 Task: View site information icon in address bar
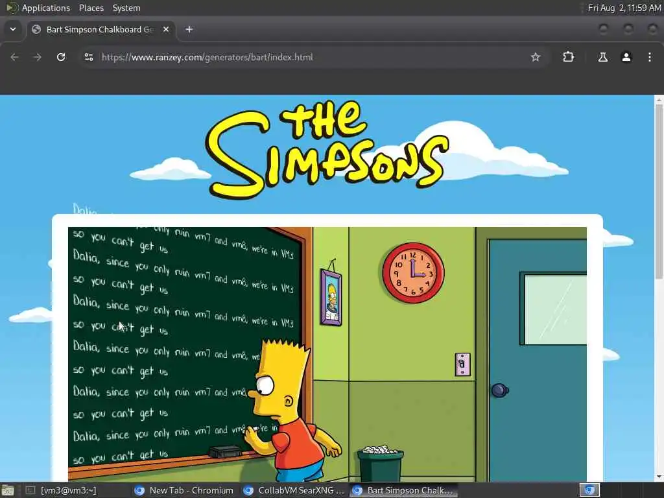pyautogui.click(x=88, y=57)
